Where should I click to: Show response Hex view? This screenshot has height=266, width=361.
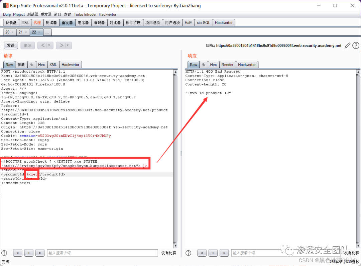coord(213,65)
